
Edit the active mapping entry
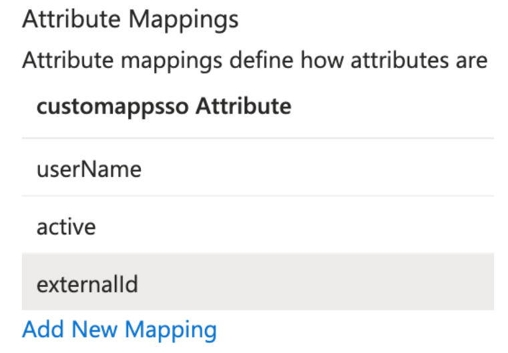click(x=67, y=227)
